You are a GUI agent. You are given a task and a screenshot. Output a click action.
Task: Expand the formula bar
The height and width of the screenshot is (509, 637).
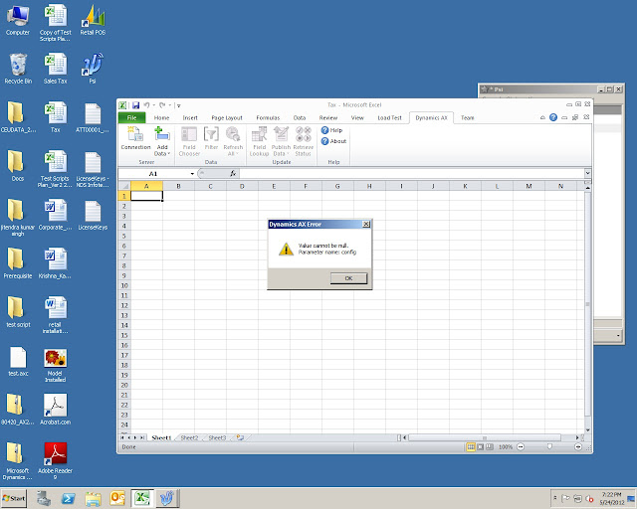tap(587, 173)
